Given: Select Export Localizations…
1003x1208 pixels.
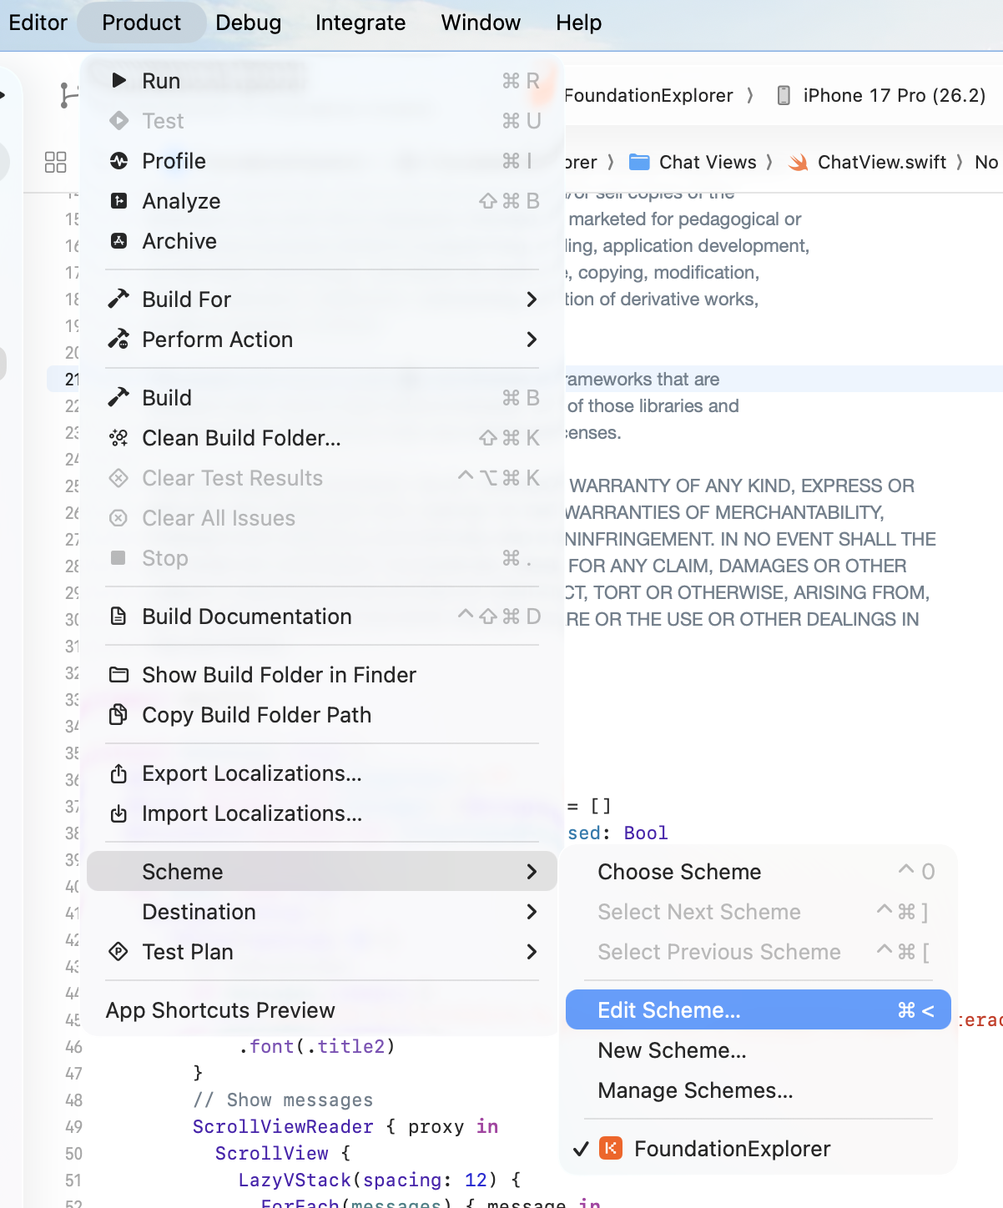Looking at the screenshot, I should (x=322, y=773).
